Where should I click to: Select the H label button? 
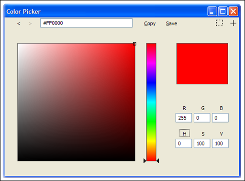pyautogui.click(x=185, y=133)
